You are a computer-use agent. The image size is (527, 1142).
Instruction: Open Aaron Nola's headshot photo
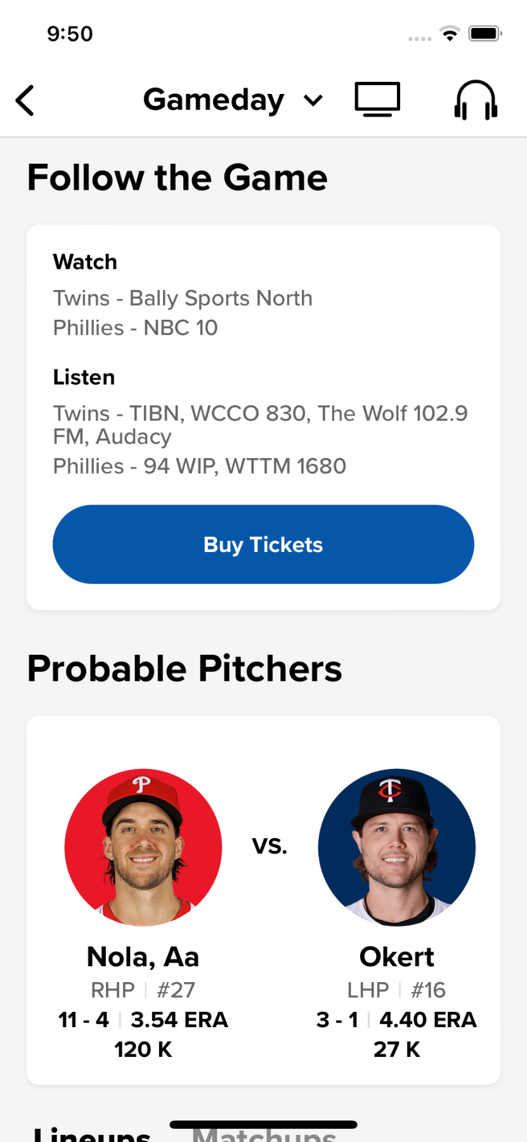coord(143,848)
